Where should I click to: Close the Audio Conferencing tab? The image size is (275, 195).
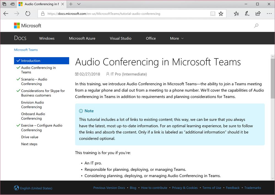pos(62,4)
